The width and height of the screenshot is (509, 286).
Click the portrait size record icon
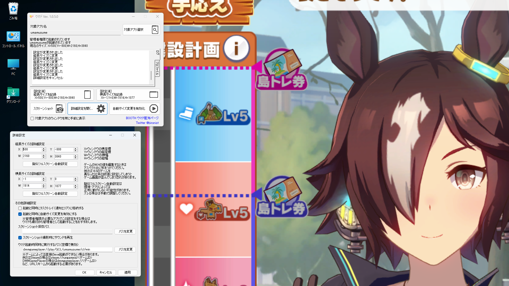(87, 95)
